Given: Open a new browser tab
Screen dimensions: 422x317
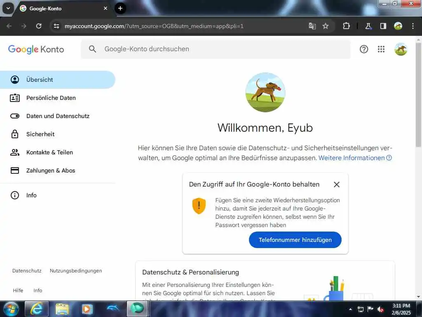Looking at the screenshot, I should coord(120,8).
